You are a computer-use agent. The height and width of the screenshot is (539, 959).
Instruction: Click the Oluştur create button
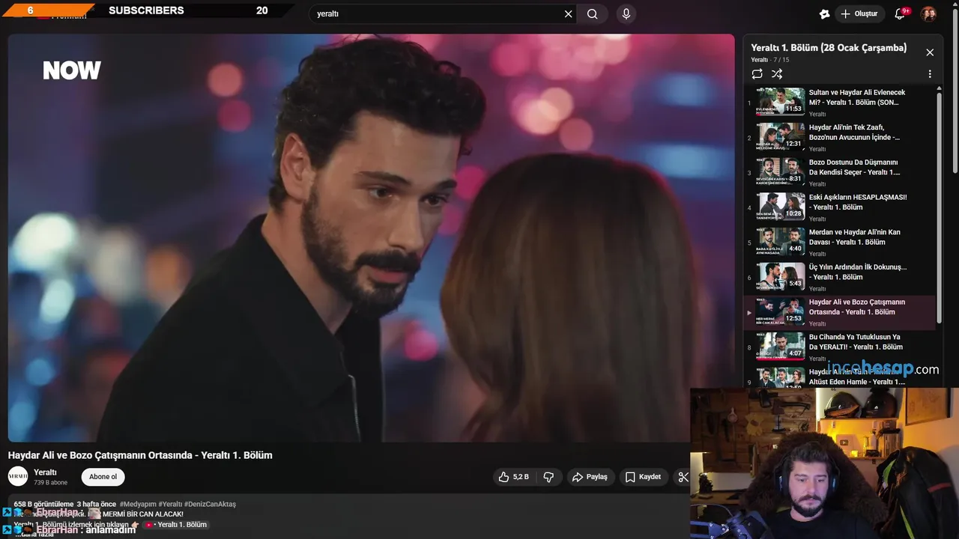click(859, 13)
